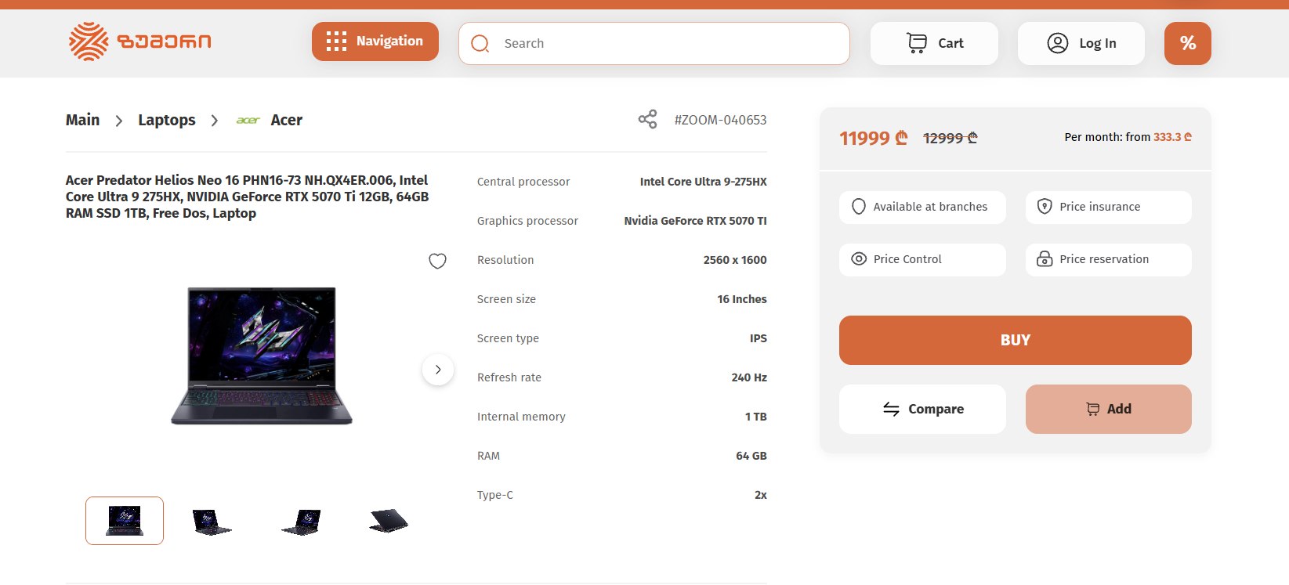Add the laptop to cart
Screen dimensions: 1289x585
(1109, 409)
